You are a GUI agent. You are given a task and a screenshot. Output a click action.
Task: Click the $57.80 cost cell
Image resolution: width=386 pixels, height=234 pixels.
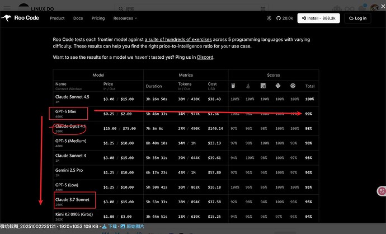click(x=214, y=172)
